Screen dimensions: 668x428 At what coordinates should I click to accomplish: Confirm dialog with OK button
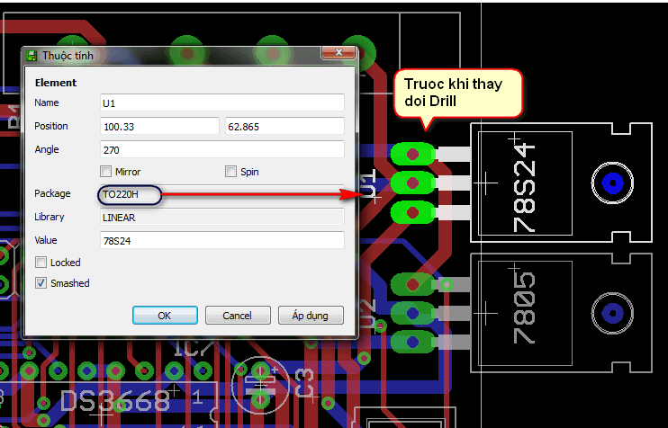tap(165, 316)
